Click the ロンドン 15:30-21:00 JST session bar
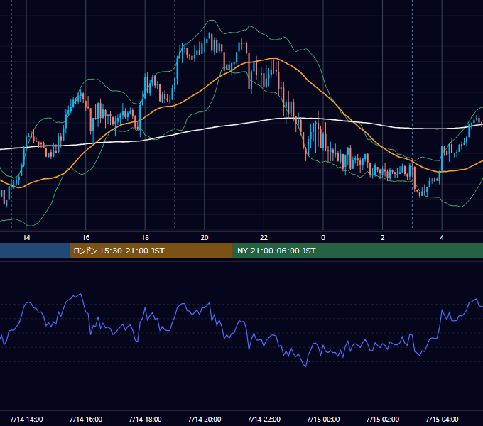 (x=151, y=251)
